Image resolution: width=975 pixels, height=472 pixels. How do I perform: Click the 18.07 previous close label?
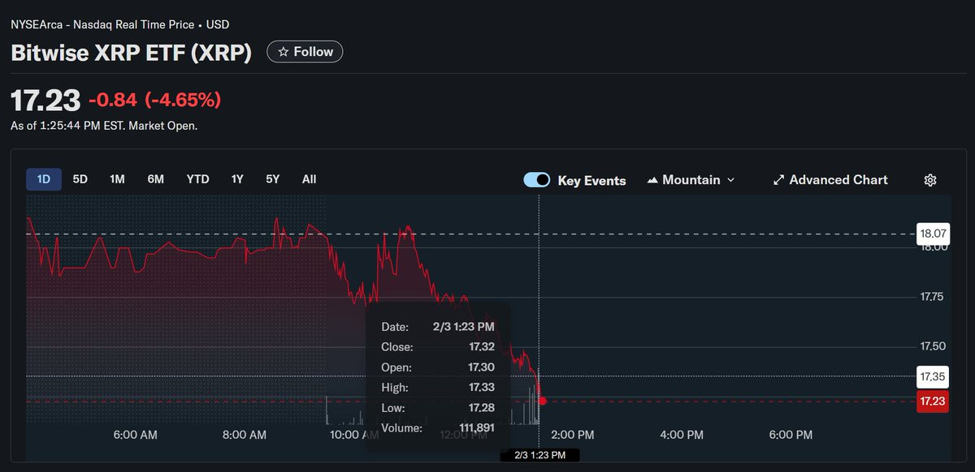[931, 234]
